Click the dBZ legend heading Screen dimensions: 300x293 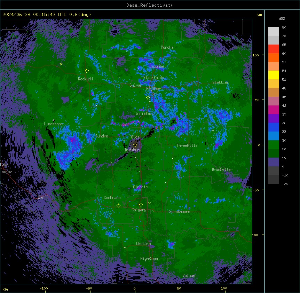tap(282, 19)
